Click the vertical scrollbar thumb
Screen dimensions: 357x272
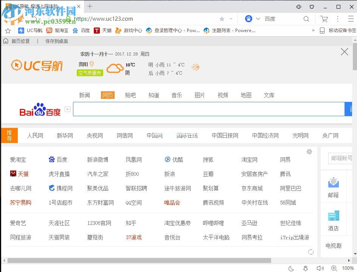pos(355,57)
